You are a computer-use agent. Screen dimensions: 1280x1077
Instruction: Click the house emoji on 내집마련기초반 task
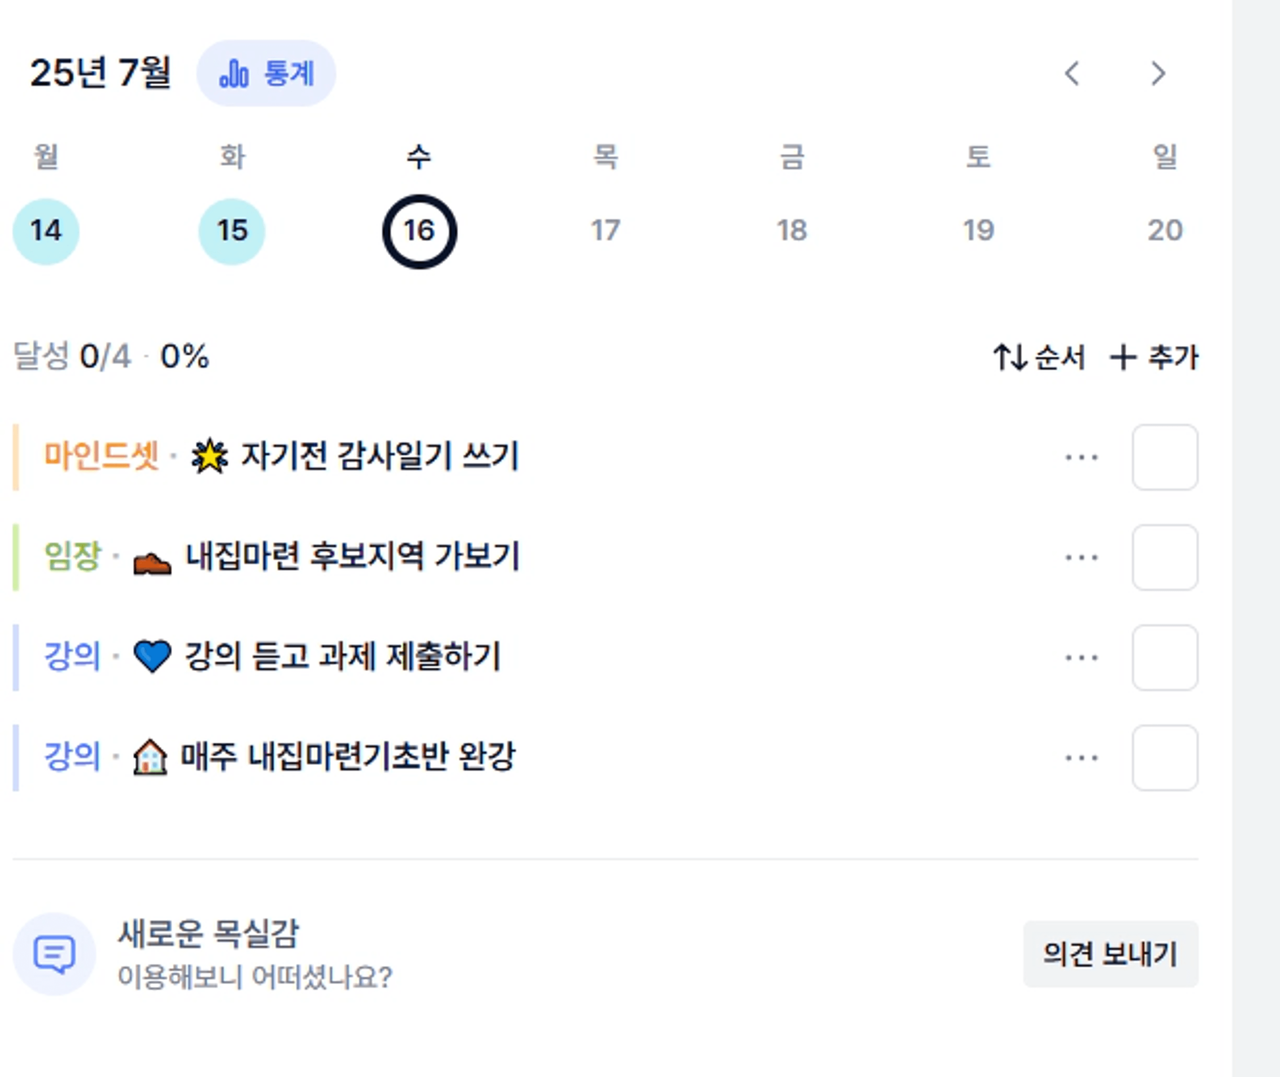[x=150, y=757]
